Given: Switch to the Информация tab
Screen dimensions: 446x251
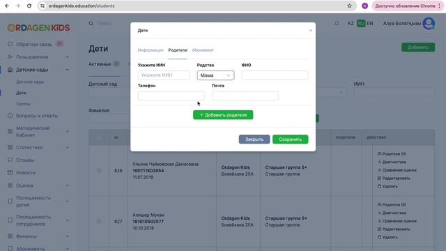Looking at the screenshot, I should (x=151, y=50).
